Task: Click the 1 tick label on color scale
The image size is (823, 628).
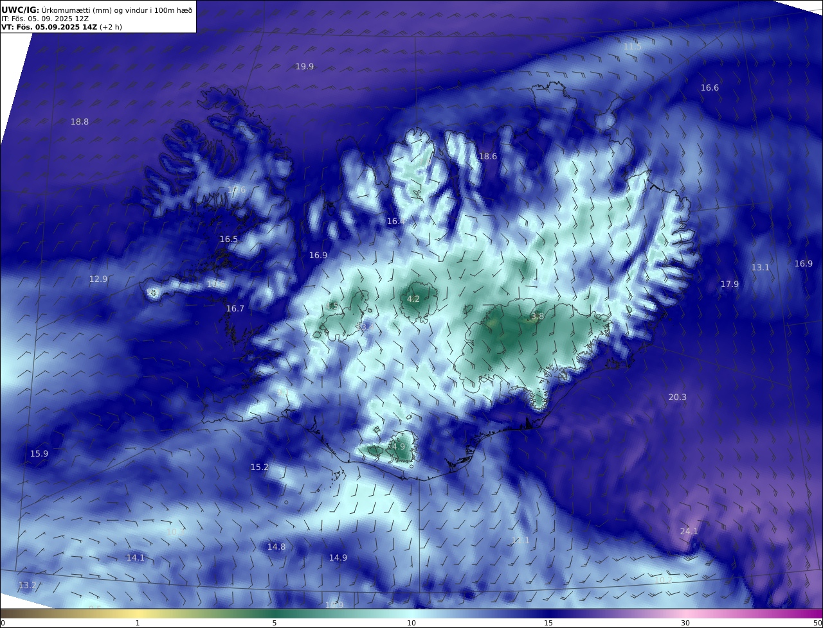Action: click(x=138, y=623)
